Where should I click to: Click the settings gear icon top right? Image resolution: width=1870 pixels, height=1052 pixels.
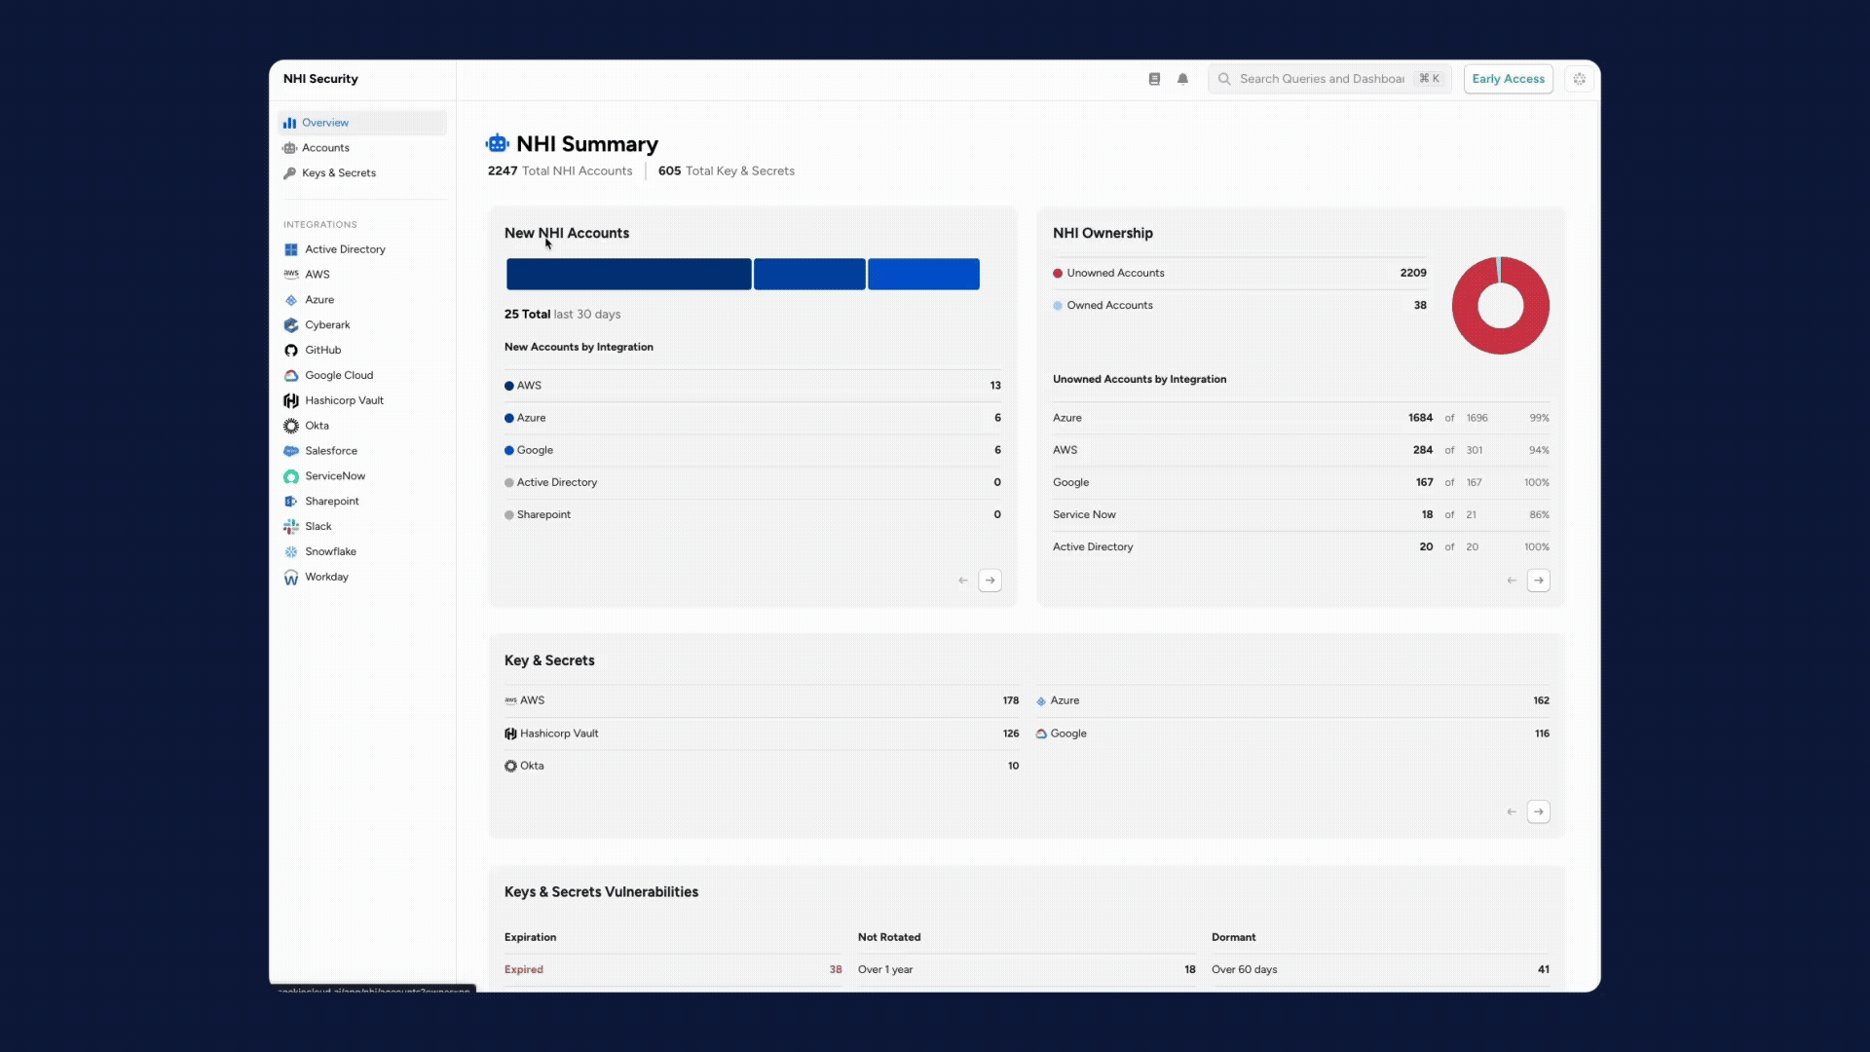[x=1579, y=79]
